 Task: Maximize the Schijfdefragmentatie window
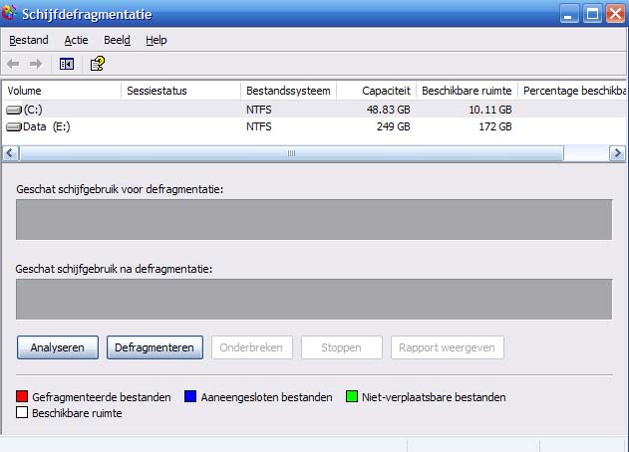[592, 14]
